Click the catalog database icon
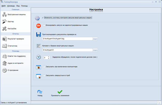Image resolution: width=162 pixels, height=105 pixels. [x=38, y=46]
